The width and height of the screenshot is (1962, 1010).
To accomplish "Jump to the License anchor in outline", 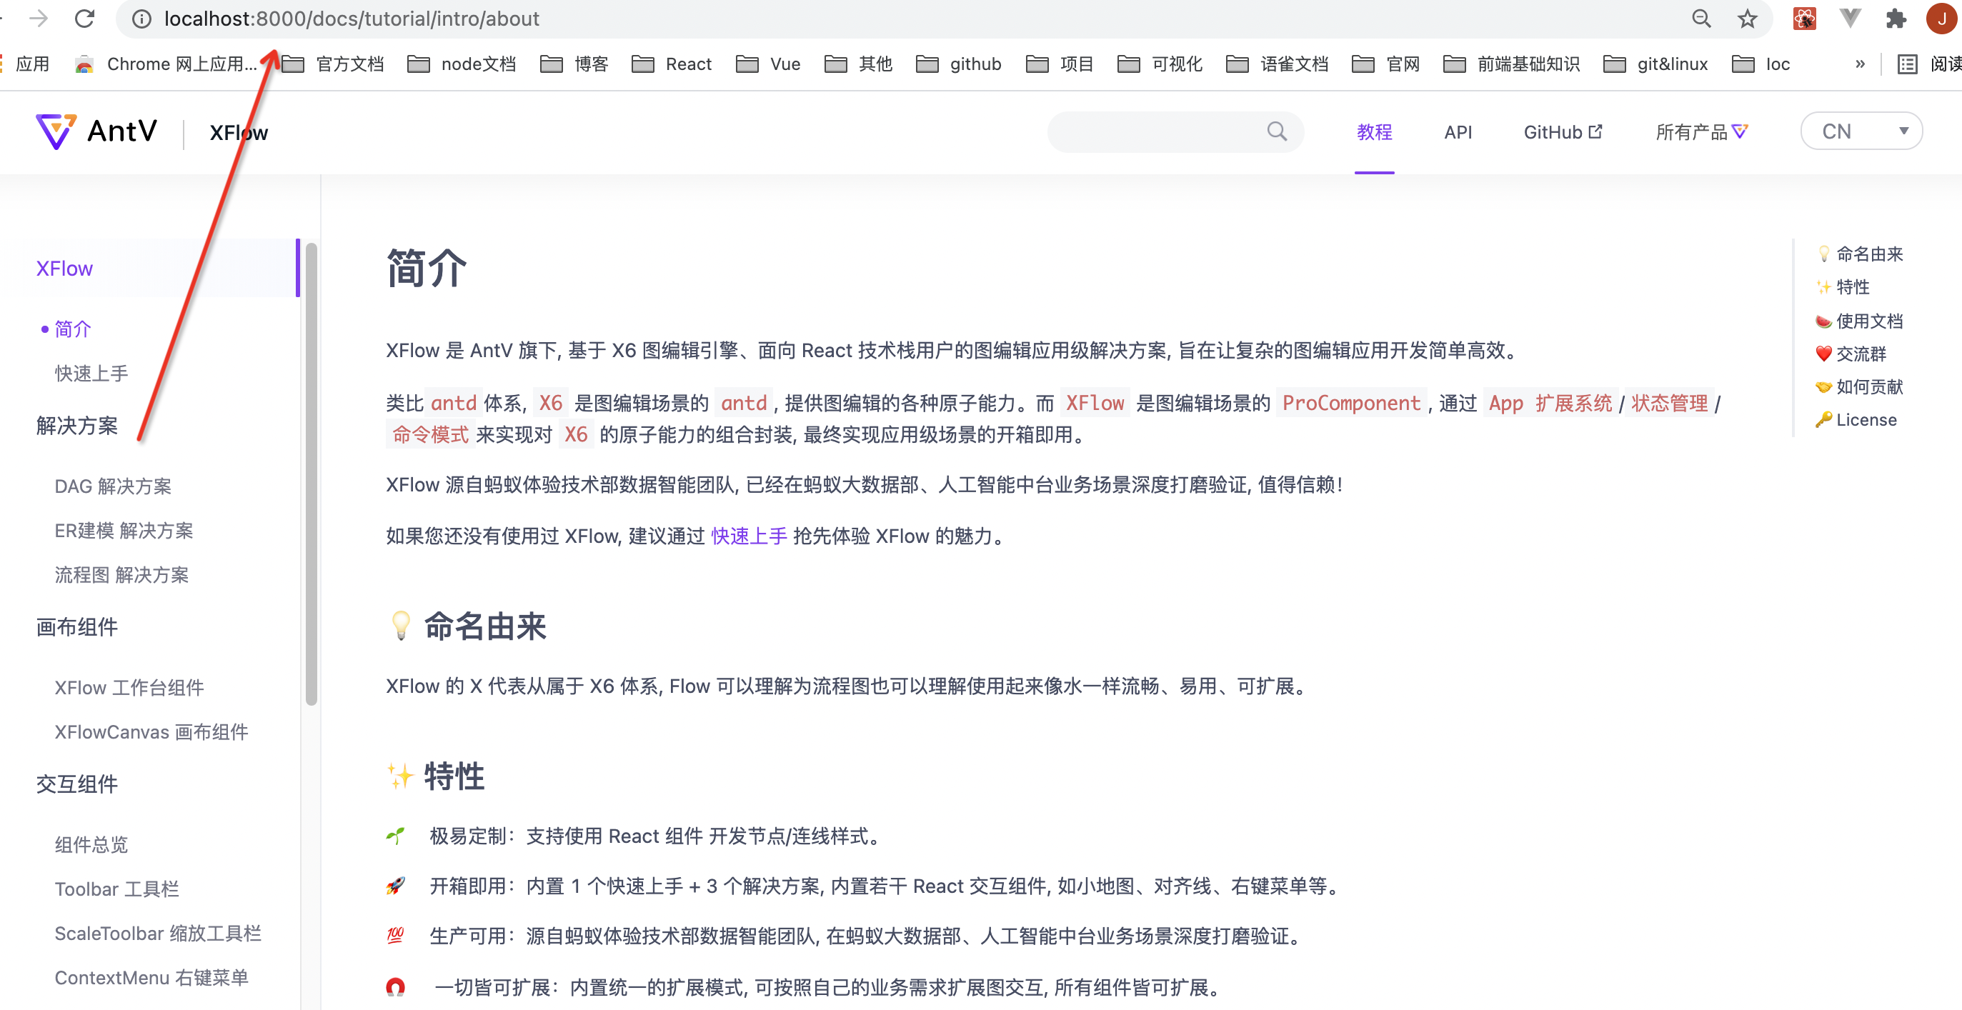I will (1866, 420).
